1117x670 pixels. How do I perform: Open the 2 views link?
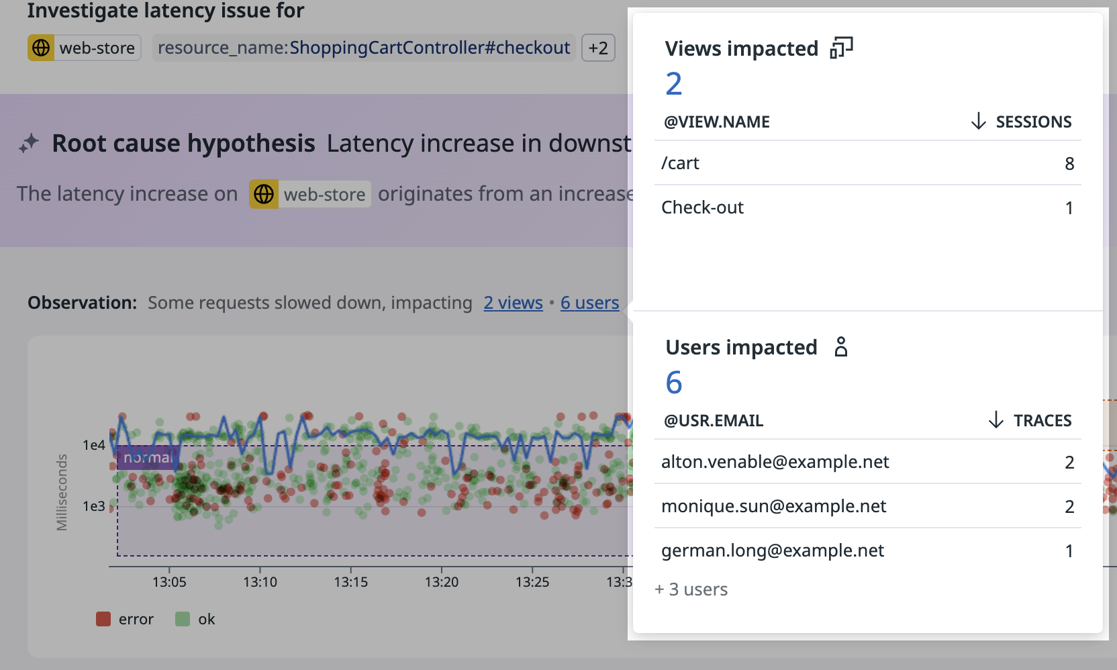[513, 303]
